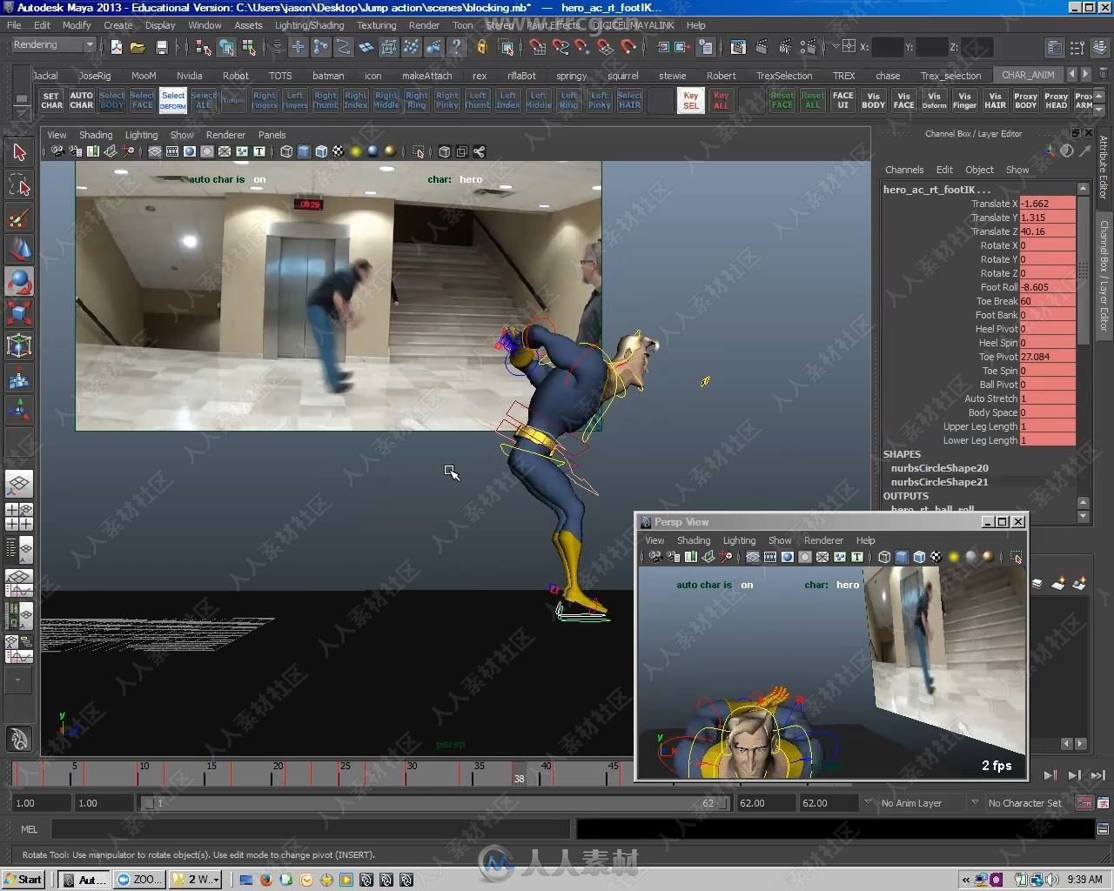Viewport: 1114px width, 891px height.
Task: Open the Assets menu
Action: [248, 25]
